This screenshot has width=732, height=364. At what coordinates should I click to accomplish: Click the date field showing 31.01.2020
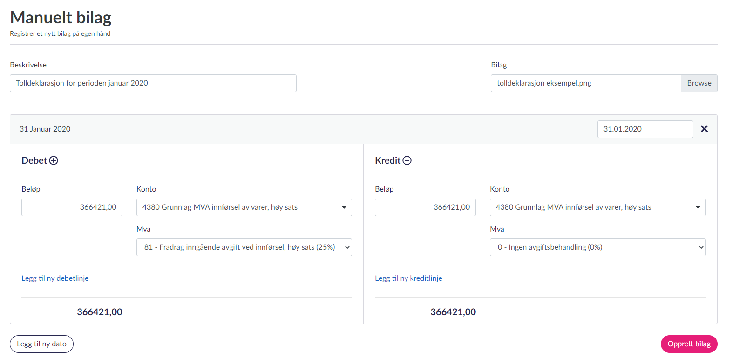click(x=644, y=129)
